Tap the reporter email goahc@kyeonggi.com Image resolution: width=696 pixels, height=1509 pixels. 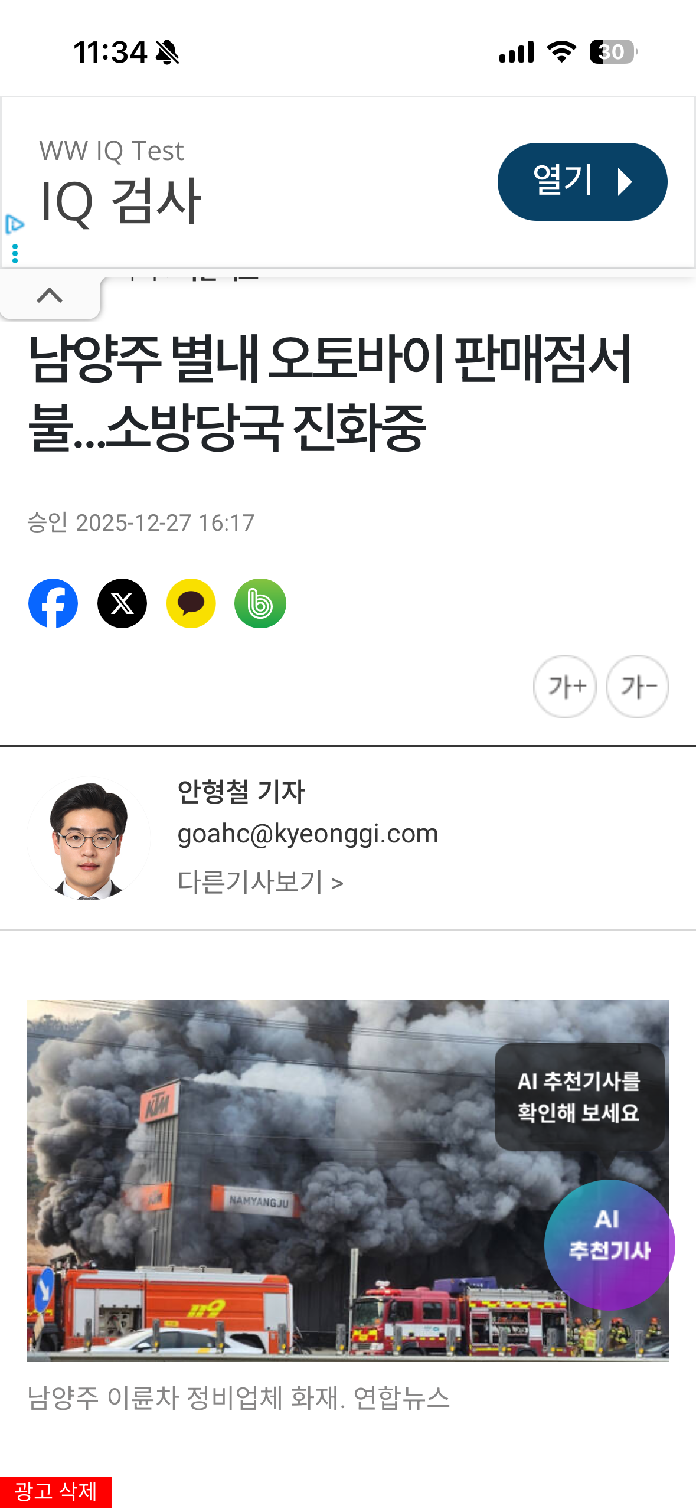(x=308, y=834)
